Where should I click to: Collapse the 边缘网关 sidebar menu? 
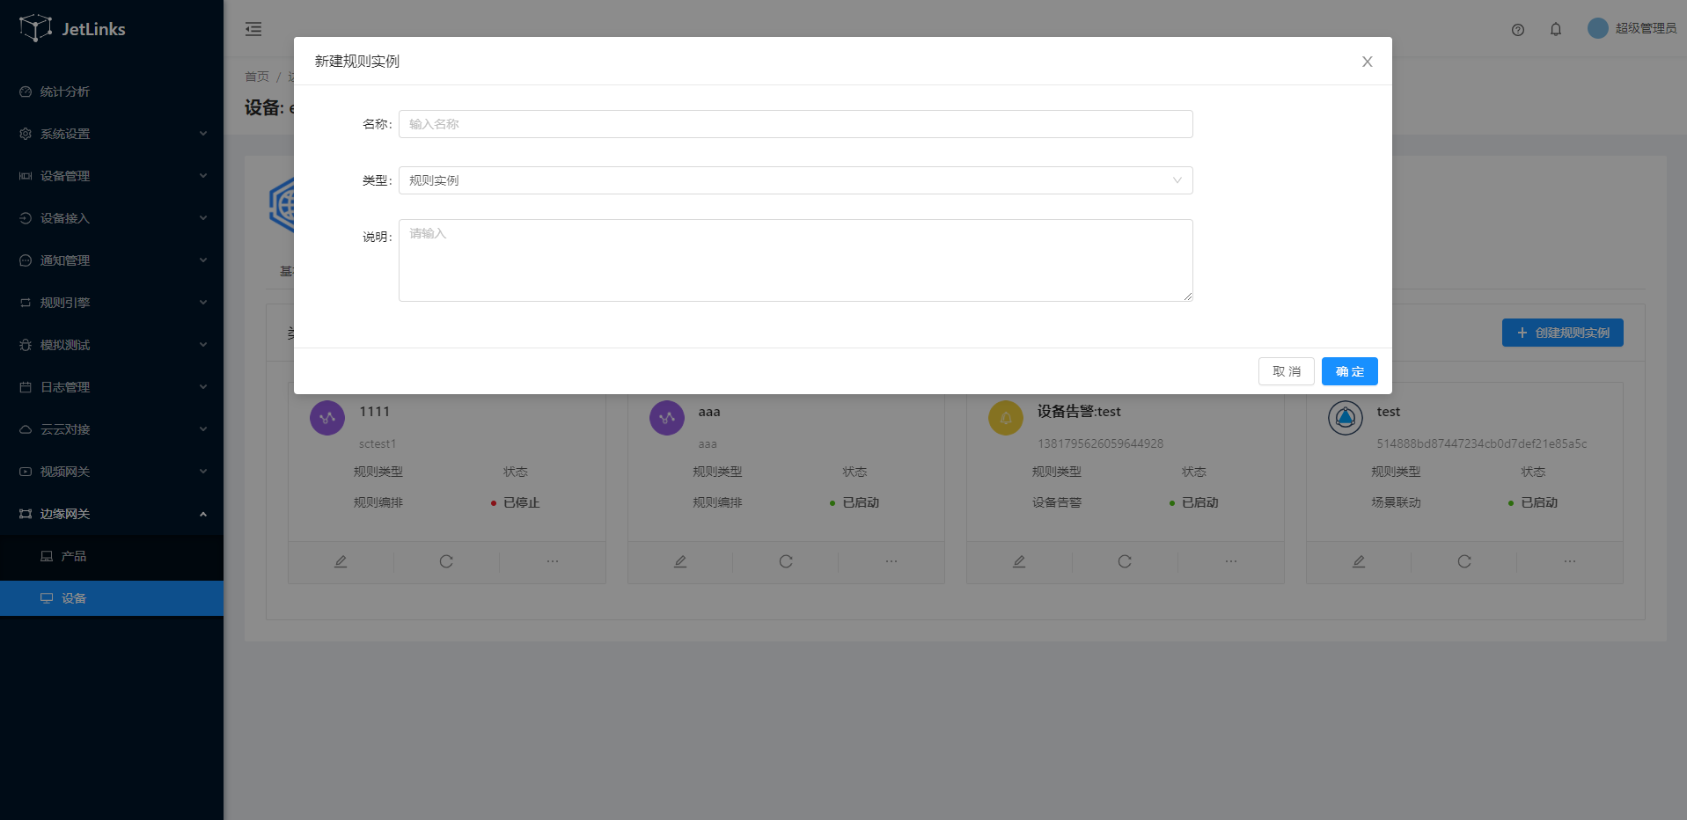coord(112,514)
